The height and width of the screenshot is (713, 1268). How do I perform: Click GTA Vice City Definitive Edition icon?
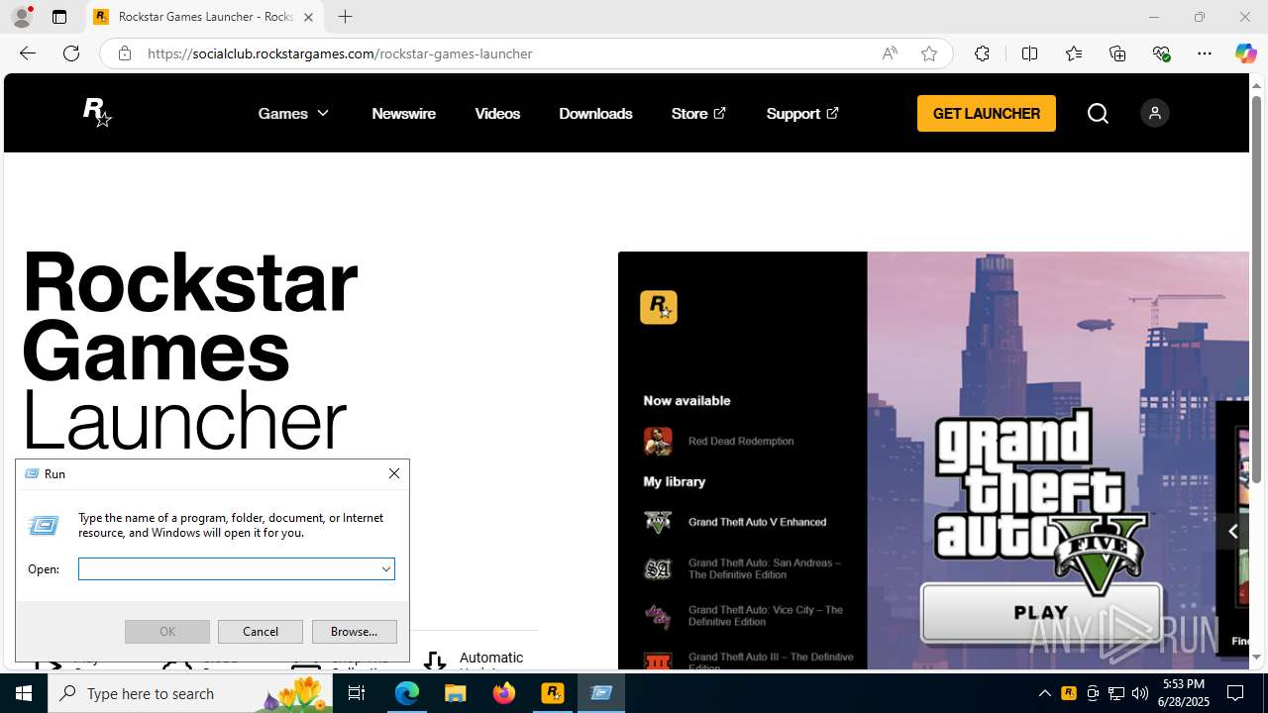click(x=658, y=616)
